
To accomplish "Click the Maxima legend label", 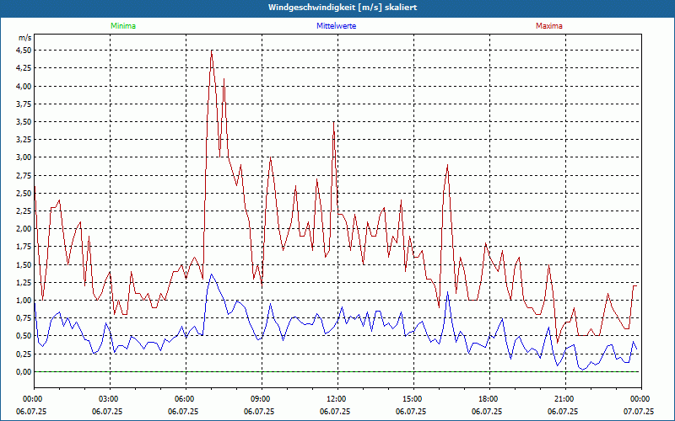I will [x=549, y=26].
